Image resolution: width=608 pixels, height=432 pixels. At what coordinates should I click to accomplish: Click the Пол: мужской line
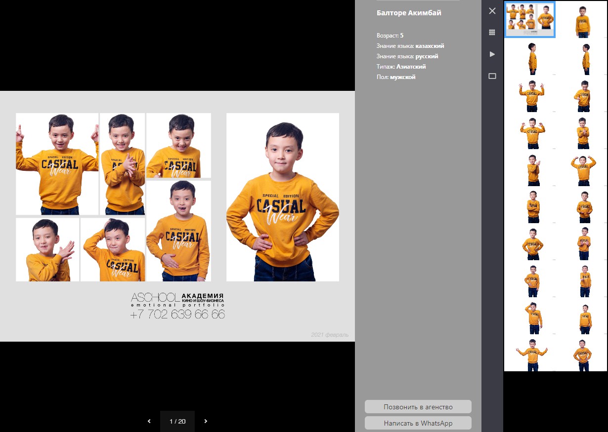pyautogui.click(x=396, y=77)
